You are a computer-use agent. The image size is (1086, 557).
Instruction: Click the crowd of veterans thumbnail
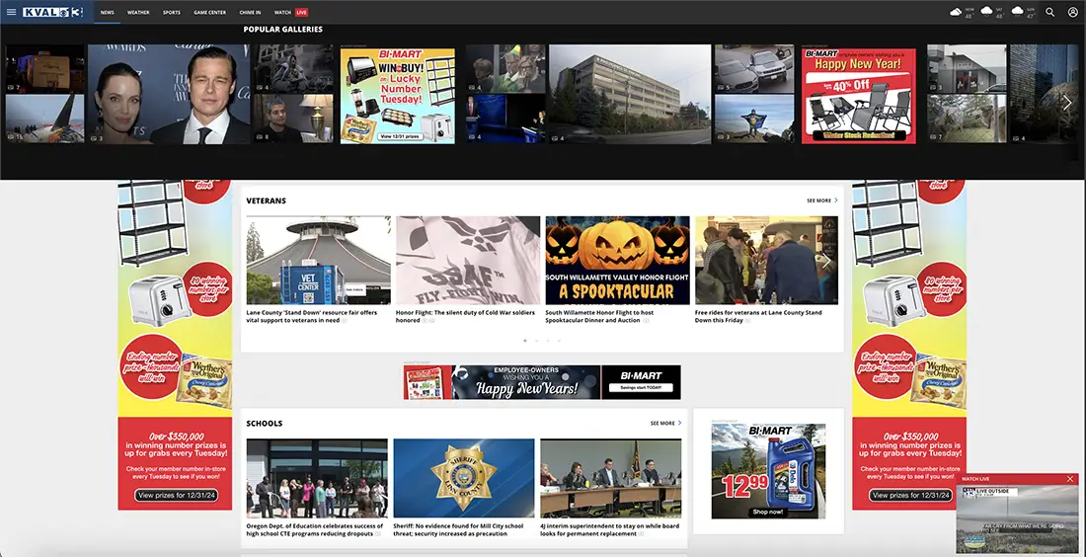[767, 261]
